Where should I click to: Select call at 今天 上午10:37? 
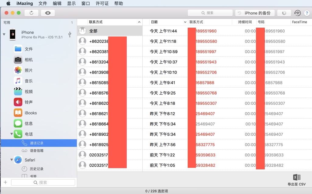tap(227, 62)
